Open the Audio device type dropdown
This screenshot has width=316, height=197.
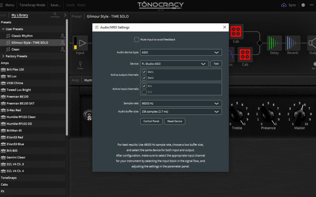coord(181,53)
